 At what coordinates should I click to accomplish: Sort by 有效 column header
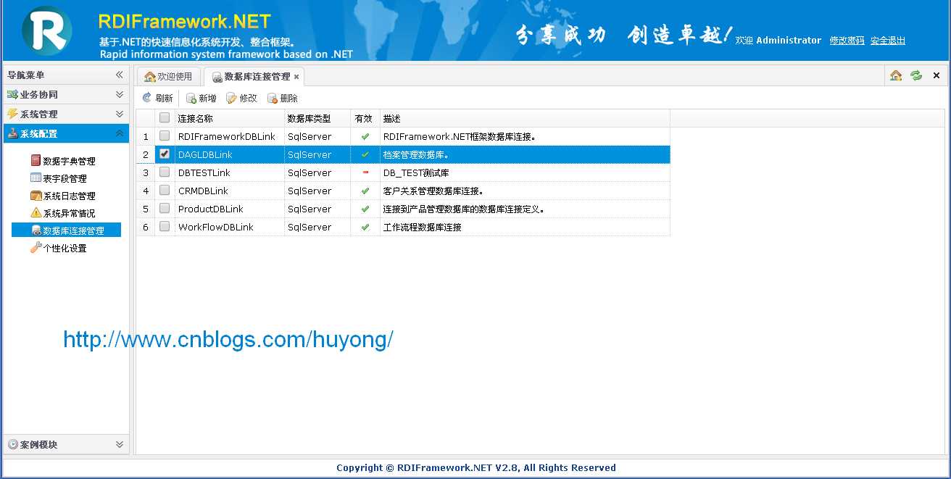tap(365, 118)
